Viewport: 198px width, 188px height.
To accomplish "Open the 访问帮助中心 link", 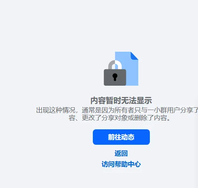I will (121, 164).
